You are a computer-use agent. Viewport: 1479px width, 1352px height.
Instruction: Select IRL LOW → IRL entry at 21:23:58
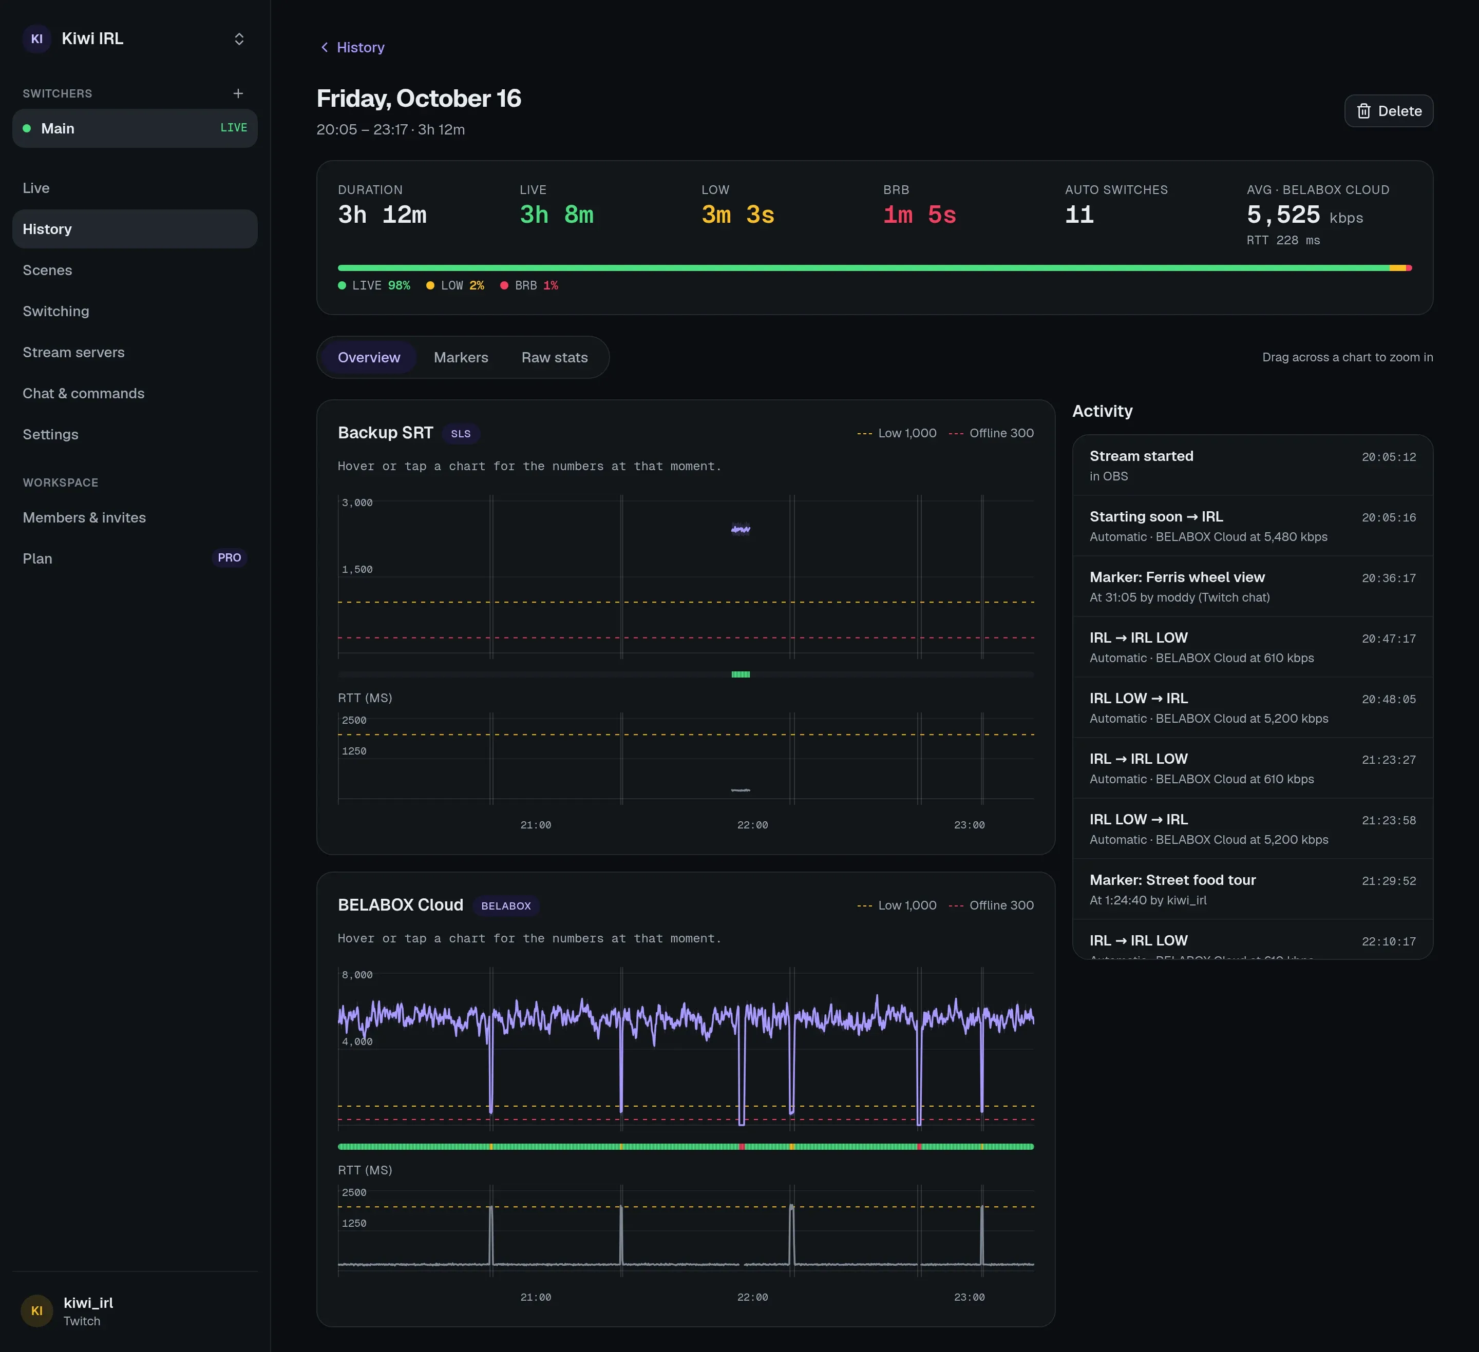(x=1253, y=828)
